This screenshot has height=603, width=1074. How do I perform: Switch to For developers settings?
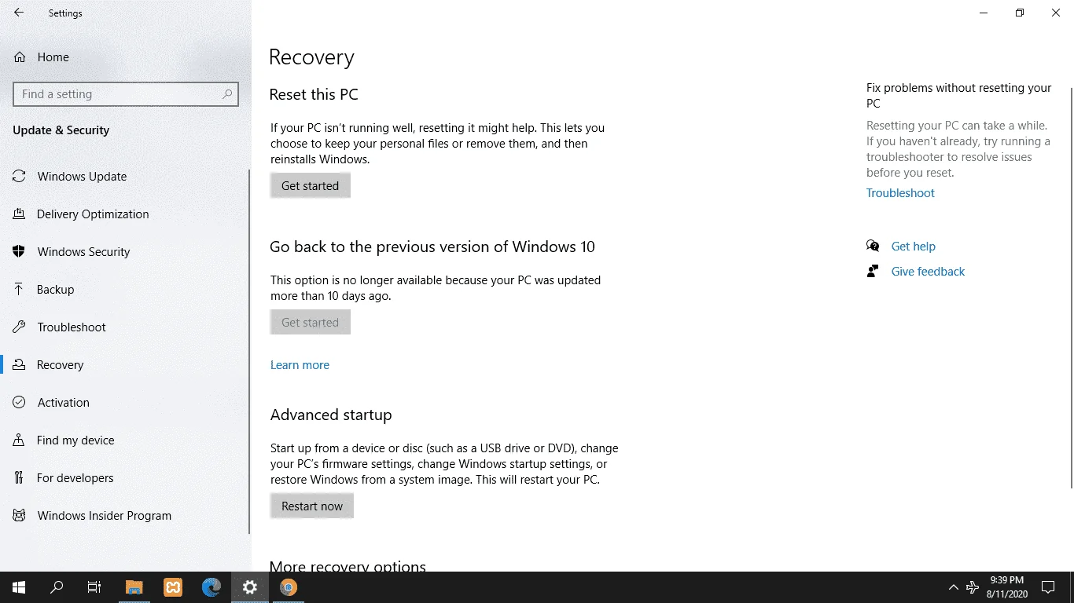124,478
